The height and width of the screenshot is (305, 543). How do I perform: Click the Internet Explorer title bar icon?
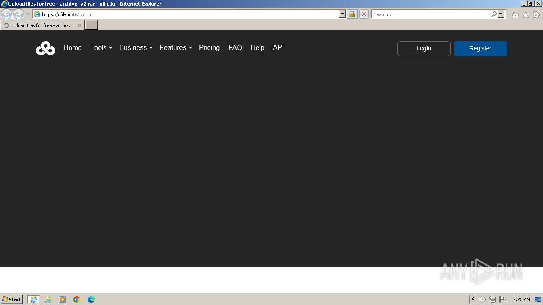coord(4,4)
